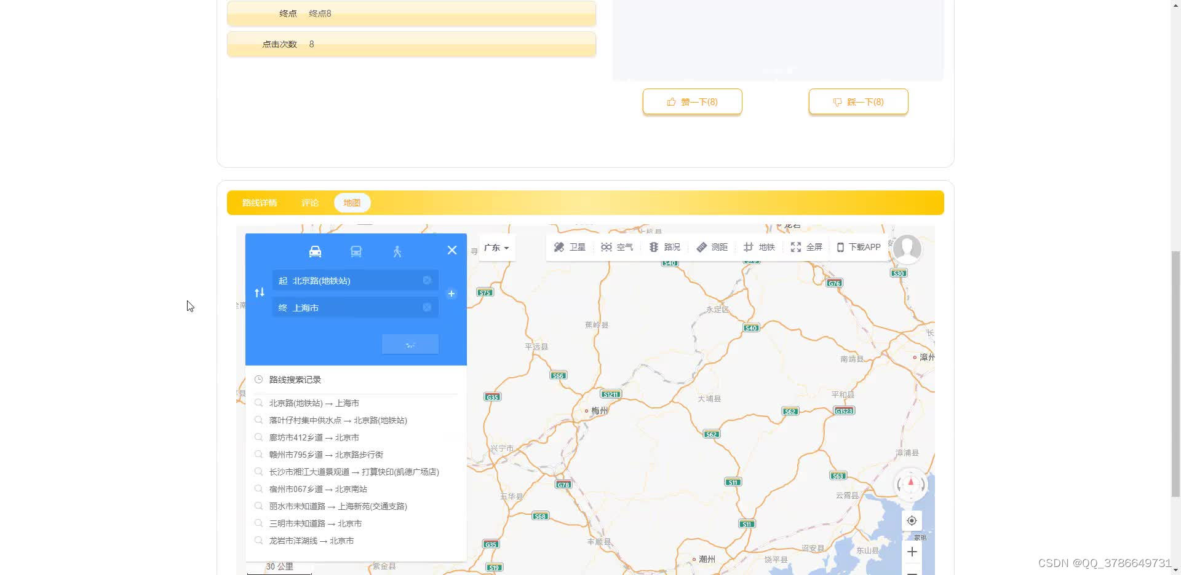Select the bus transit route icon

[x=356, y=251]
